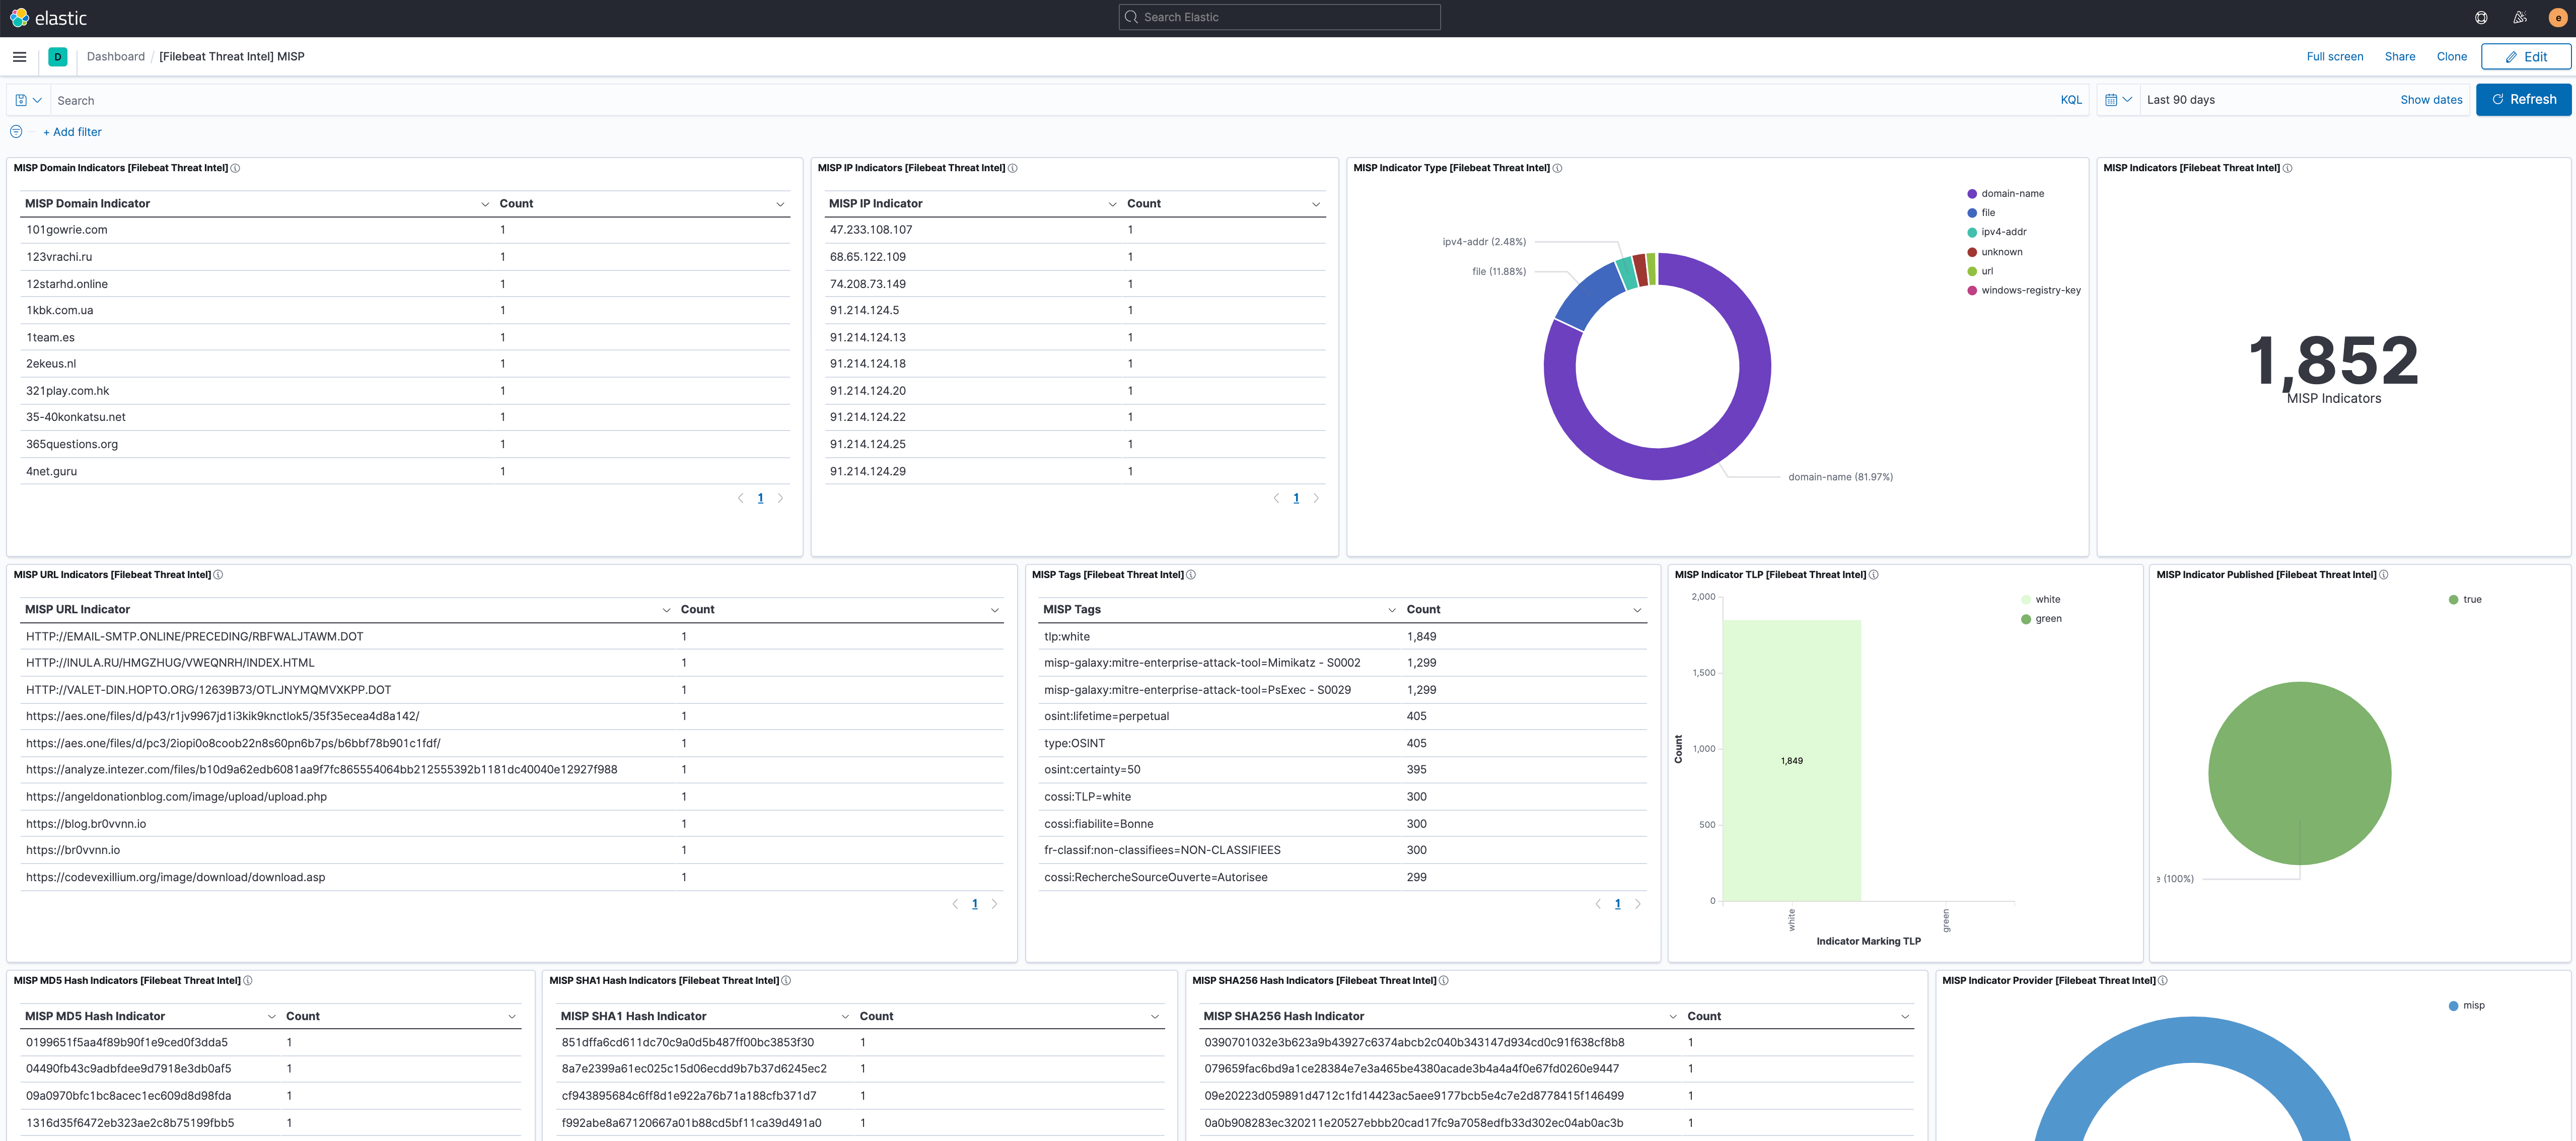Open the hamburger navigation menu
2576x1141 pixels.
[x=19, y=57]
